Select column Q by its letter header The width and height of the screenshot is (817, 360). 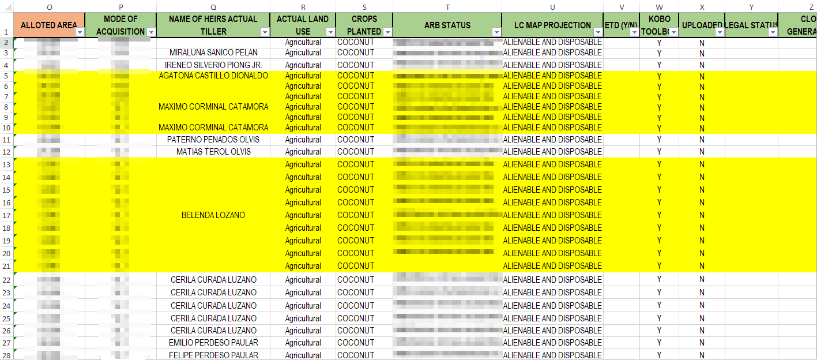pos(213,6)
